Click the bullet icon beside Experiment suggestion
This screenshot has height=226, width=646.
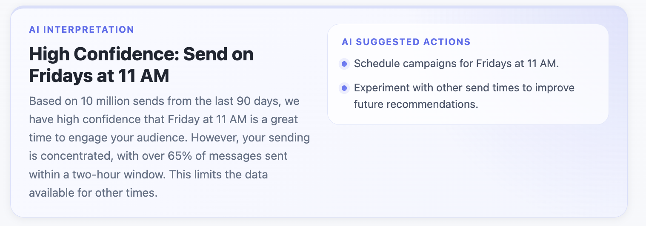pos(344,88)
